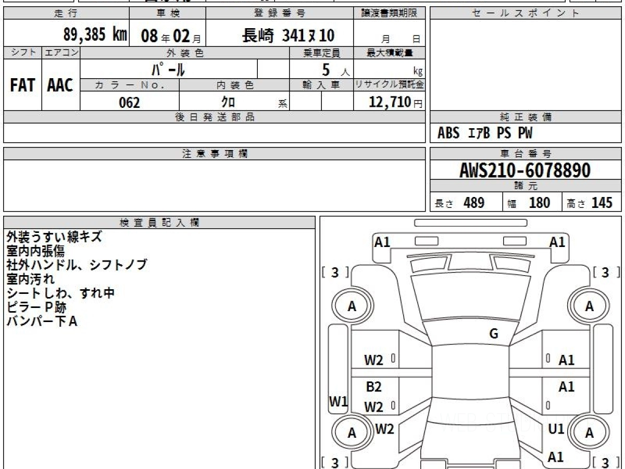The height and width of the screenshot is (469, 625).
Task: Select the recycle deposit 12,710円
Action: [x=396, y=102]
